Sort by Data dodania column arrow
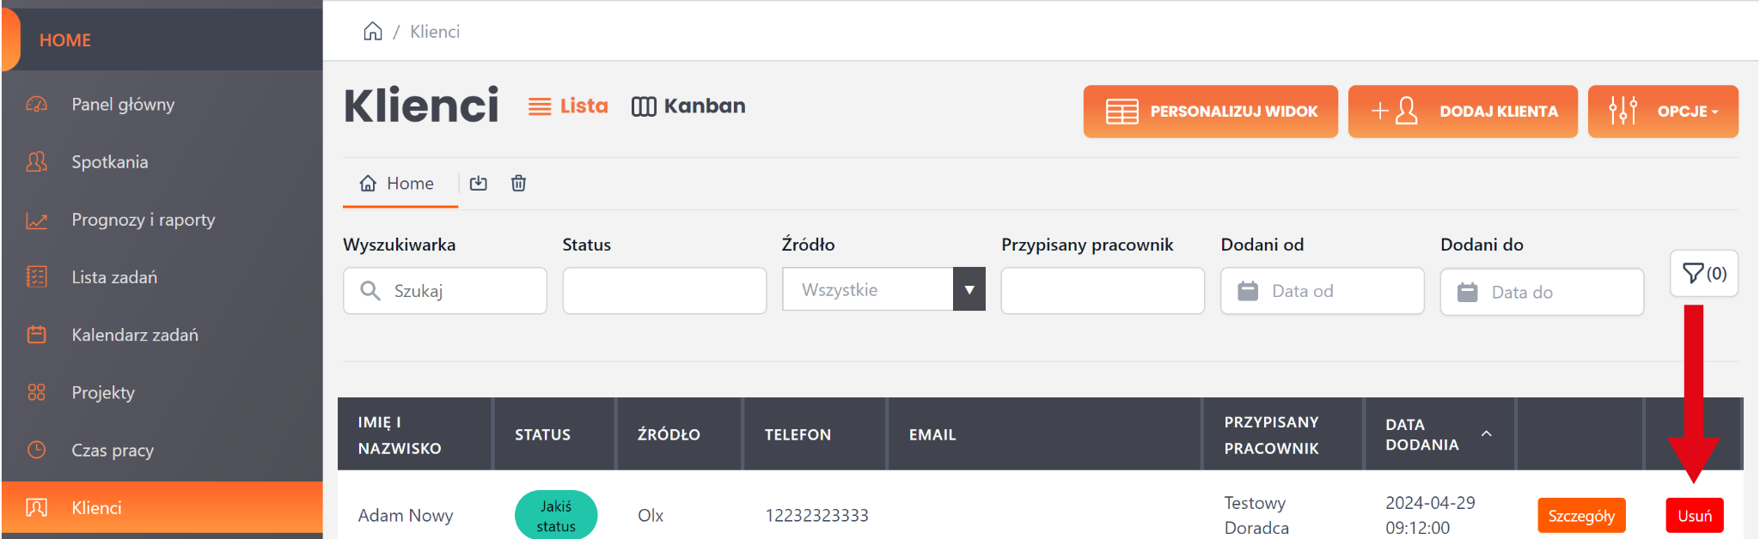Viewport: 1760px width, 539px height. pyautogui.click(x=1486, y=433)
